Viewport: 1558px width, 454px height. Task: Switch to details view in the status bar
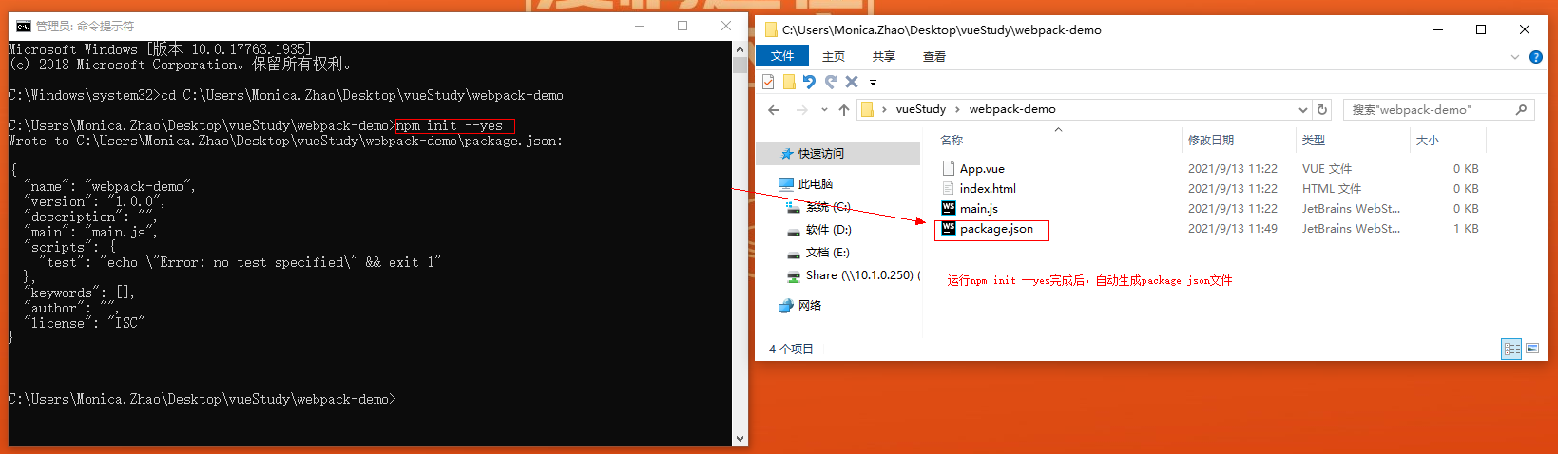point(1511,350)
